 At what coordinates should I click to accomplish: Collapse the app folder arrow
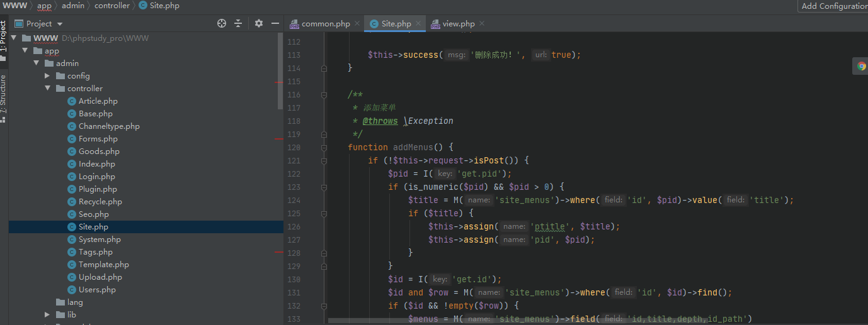[25, 51]
